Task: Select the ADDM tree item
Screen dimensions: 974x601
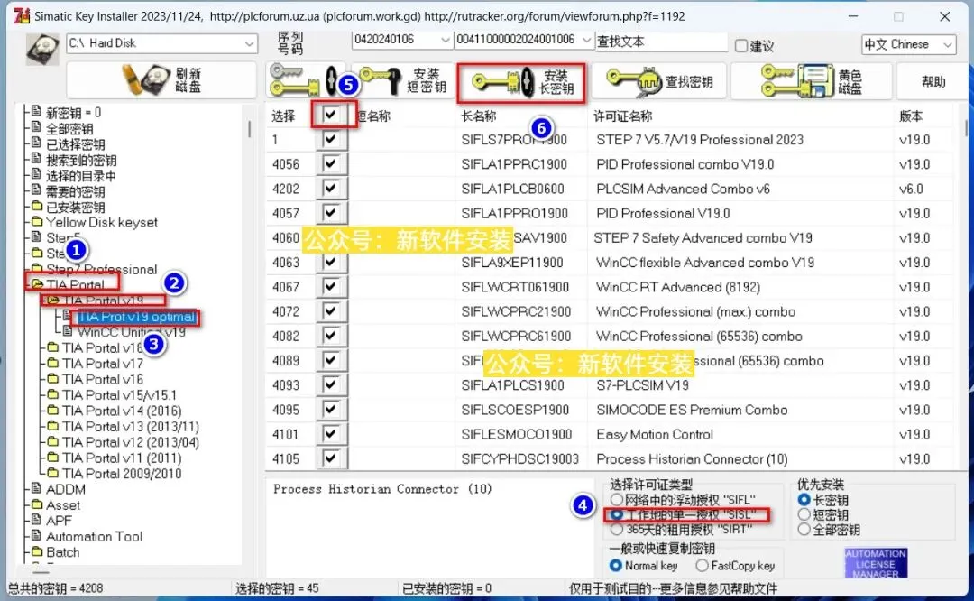Action: [66, 489]
